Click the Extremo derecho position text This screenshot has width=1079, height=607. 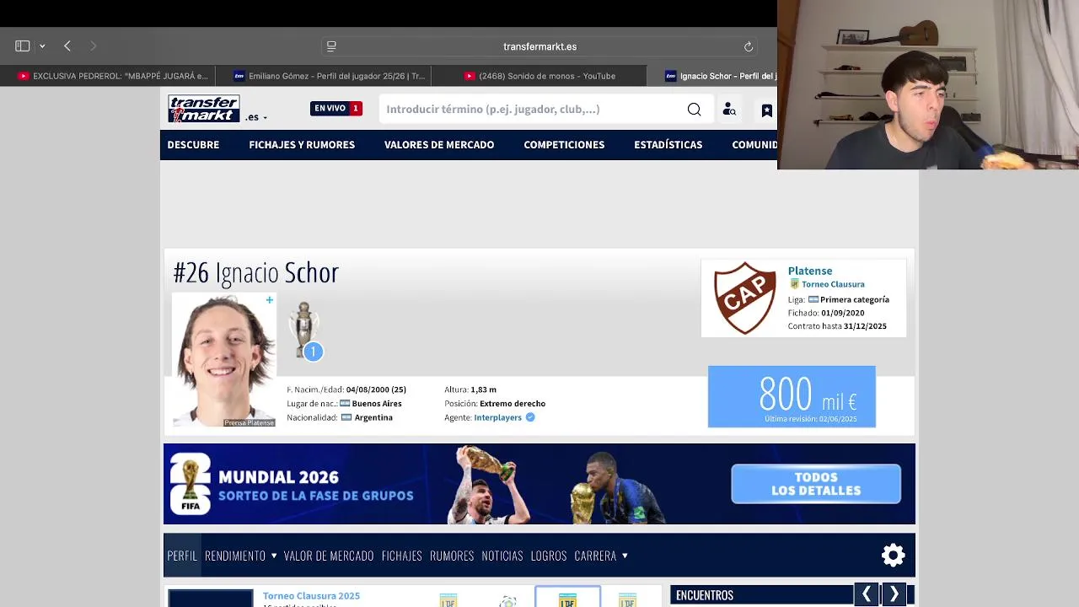click(x=513, y=404)
